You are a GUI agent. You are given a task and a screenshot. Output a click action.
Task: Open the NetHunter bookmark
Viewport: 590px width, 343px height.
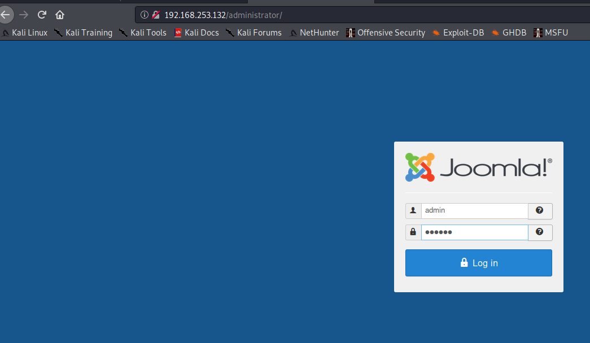(x=314, y=33)
